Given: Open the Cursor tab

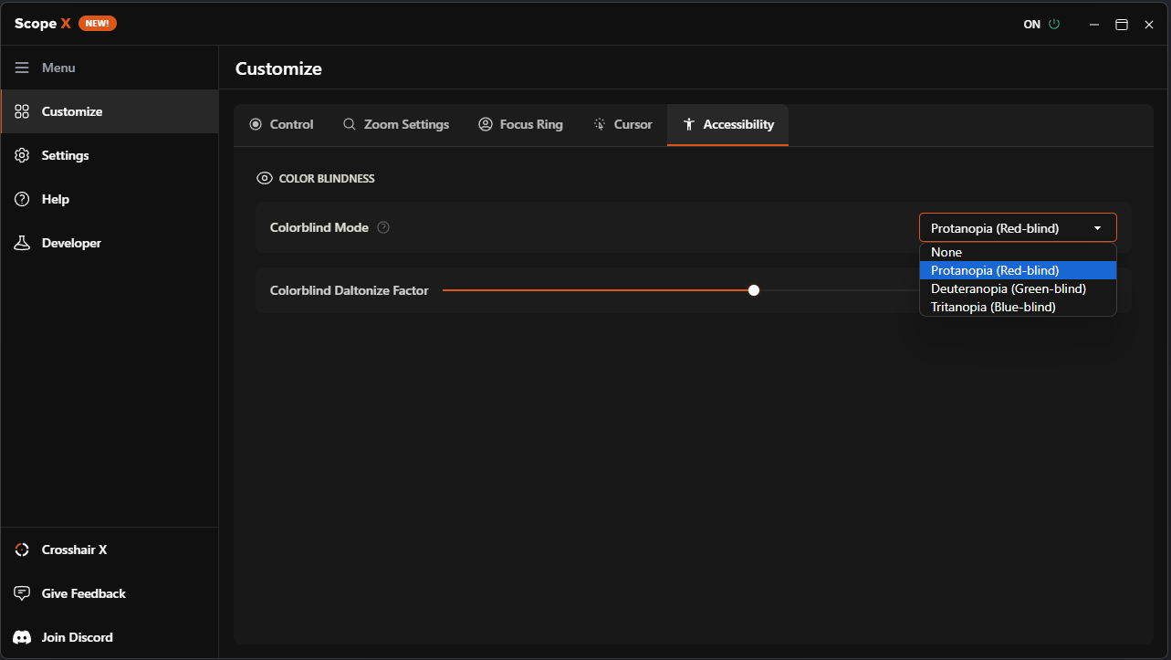Looking at the screenshot, I should [622, 124].
